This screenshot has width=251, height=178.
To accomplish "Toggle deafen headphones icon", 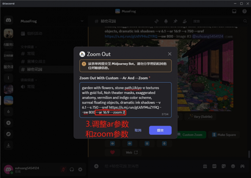I will coord(72,170).
